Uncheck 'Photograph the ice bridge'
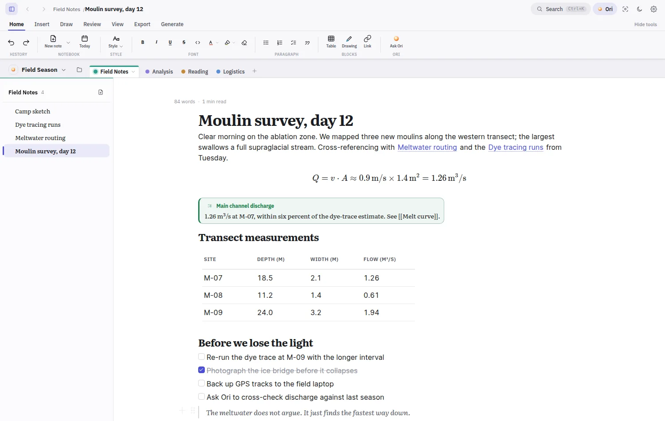Screen dimensions: 665x421 click(x=201, y=370)
